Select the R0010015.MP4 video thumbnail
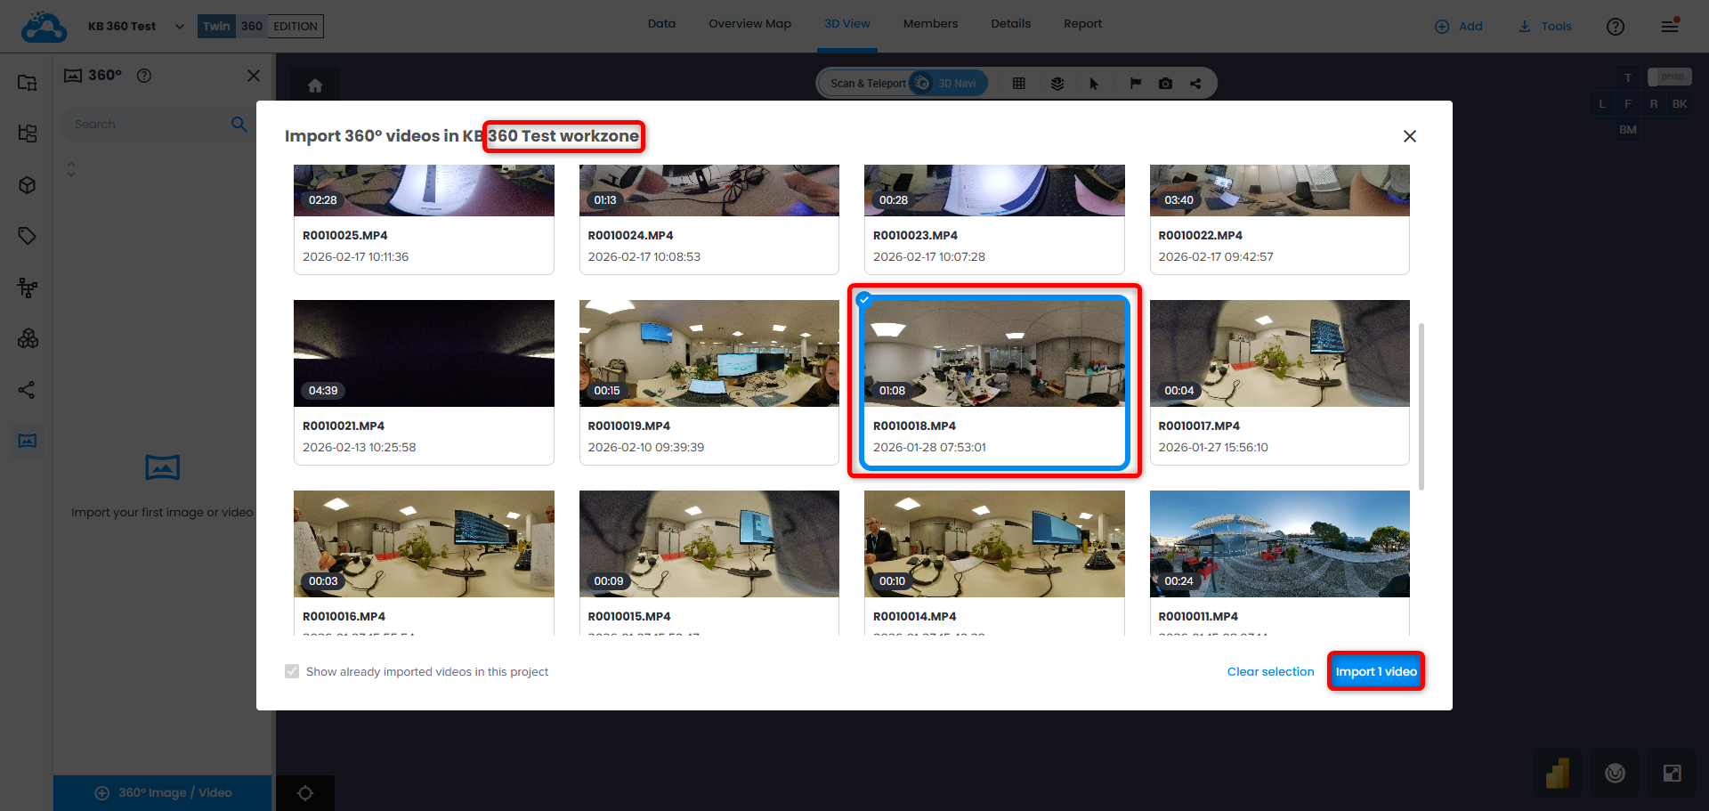This screenshot has height=811, width=1709. click(709, 544)
